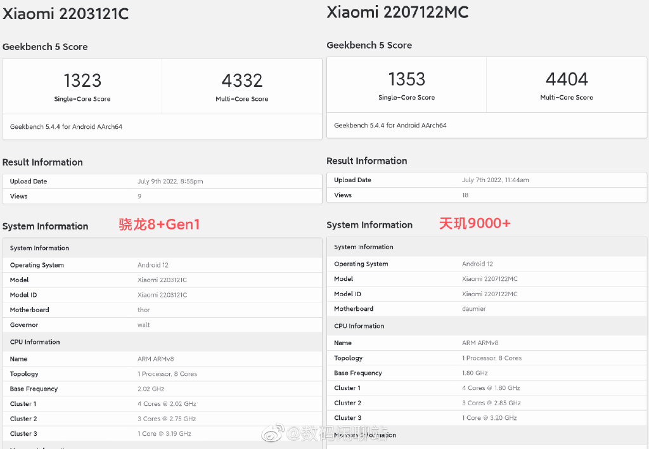The image size is (649, 449).
Task: Select the 4332 multi-core score
Action: pos(242,81)
